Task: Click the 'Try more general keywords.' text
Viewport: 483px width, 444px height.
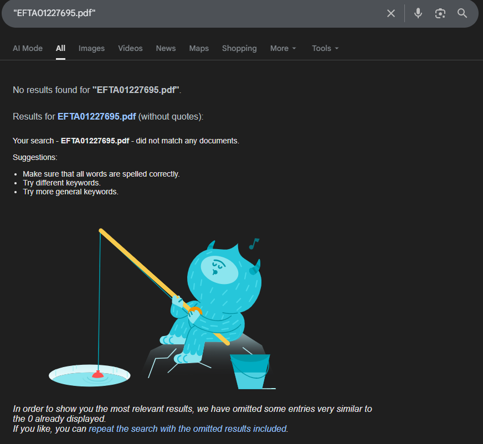Action: click(x=70, y=192)
